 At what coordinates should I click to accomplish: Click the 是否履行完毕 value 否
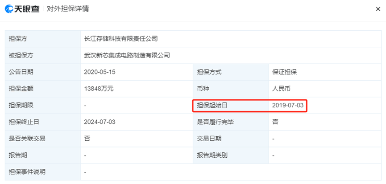click(x=275, y=122)
